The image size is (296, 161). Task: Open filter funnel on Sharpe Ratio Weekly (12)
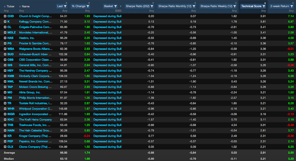coord(235,7)
